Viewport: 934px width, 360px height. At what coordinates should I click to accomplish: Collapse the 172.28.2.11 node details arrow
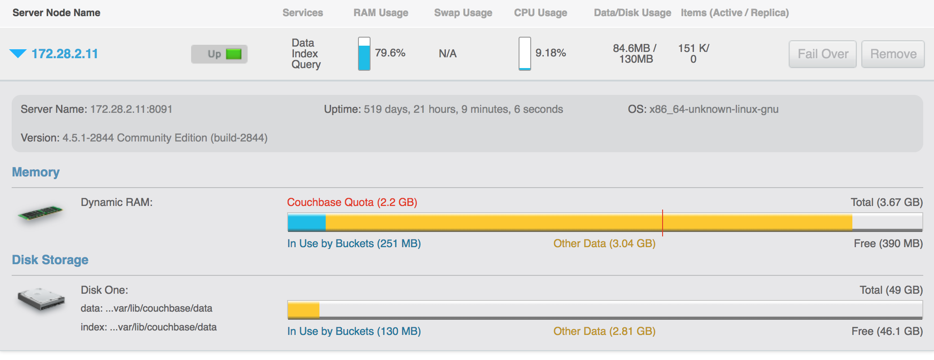coord(18,54)
